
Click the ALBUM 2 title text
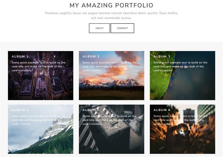coord(91,56)
